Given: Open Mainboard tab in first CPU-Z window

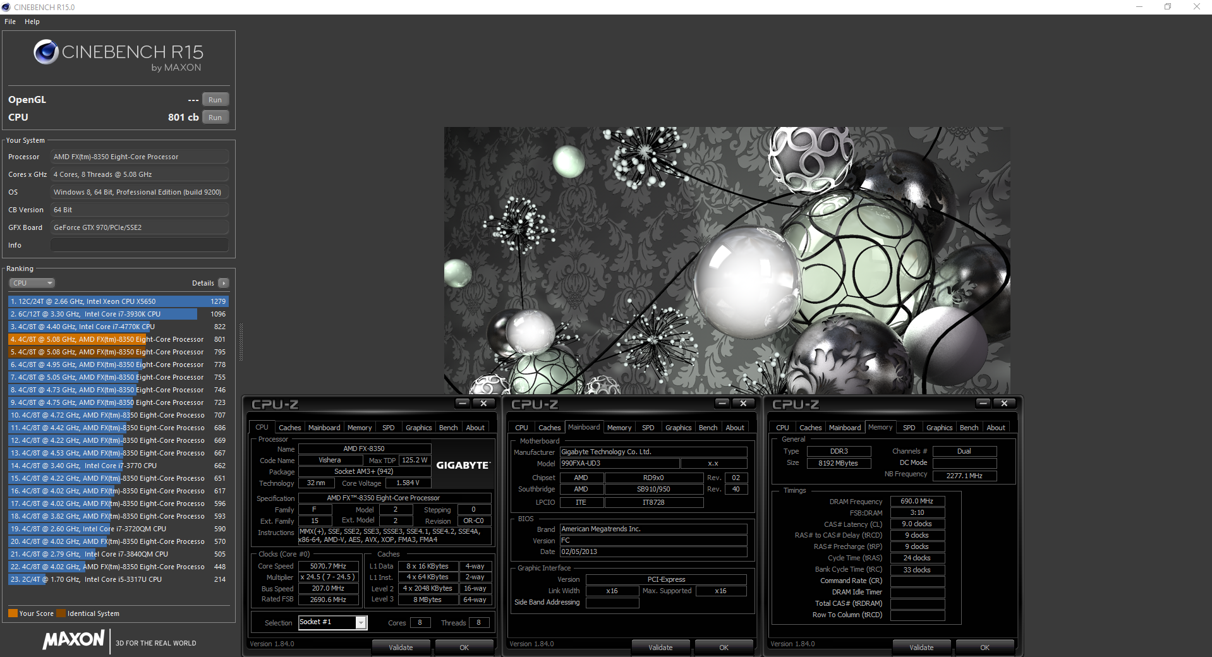Looking at the screenshot, I should coord(324,428).
